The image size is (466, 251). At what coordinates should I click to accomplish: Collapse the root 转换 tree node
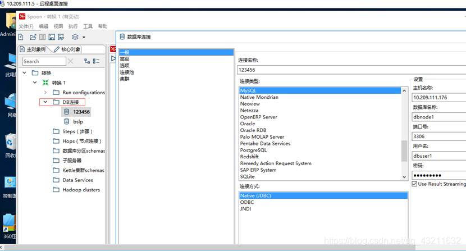[x=25, y=72]
